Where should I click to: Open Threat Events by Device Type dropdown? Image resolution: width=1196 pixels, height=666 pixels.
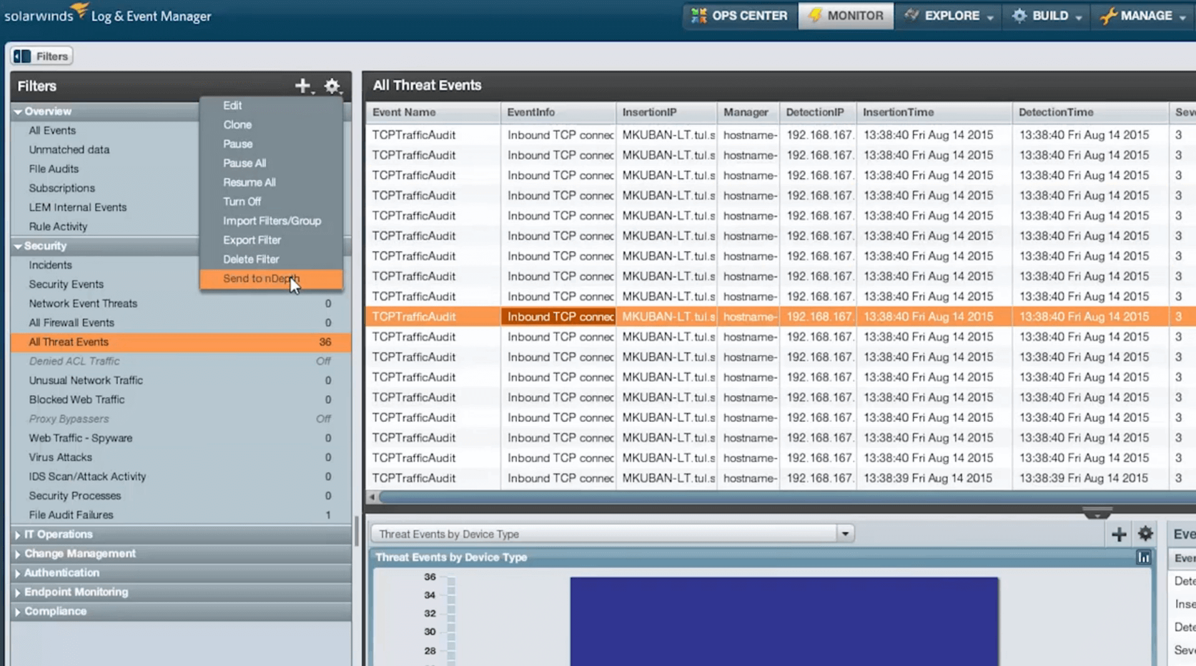click(x=844, y=534)
